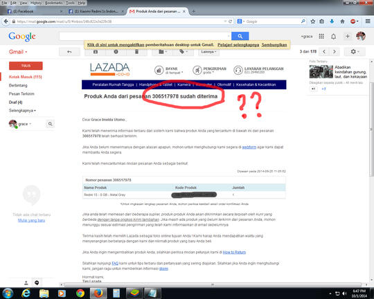
Task: Open the Move-to folder dropdown
Action: click(163, 52)
